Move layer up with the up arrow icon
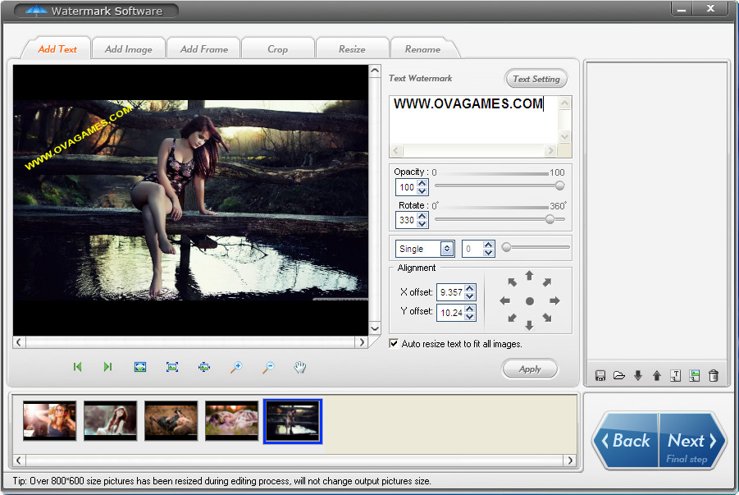 click(x=656, y=376)
